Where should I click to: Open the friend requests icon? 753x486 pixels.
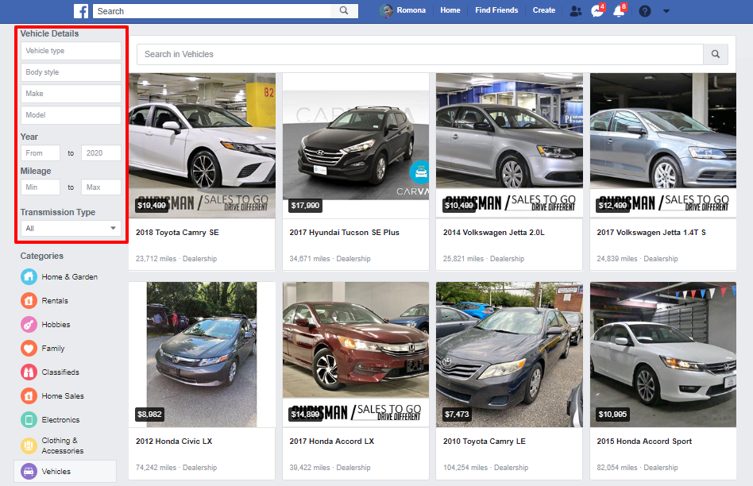(x=575, y=11)
